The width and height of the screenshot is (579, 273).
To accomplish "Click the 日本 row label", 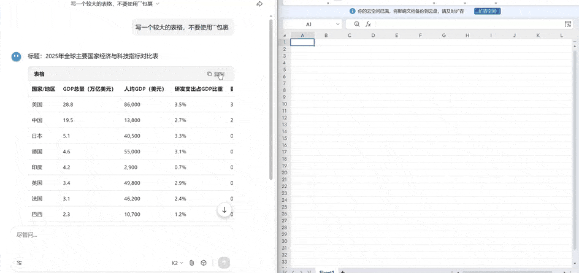I will (37, 136).
